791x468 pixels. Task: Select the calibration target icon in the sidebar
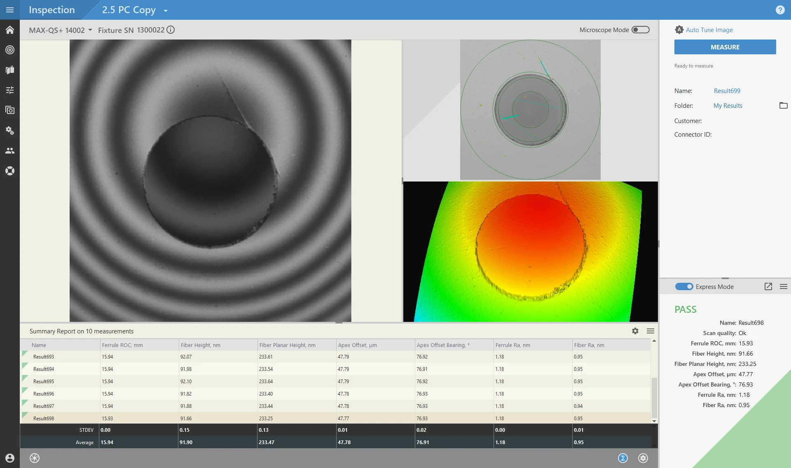(x=10, y=50)
